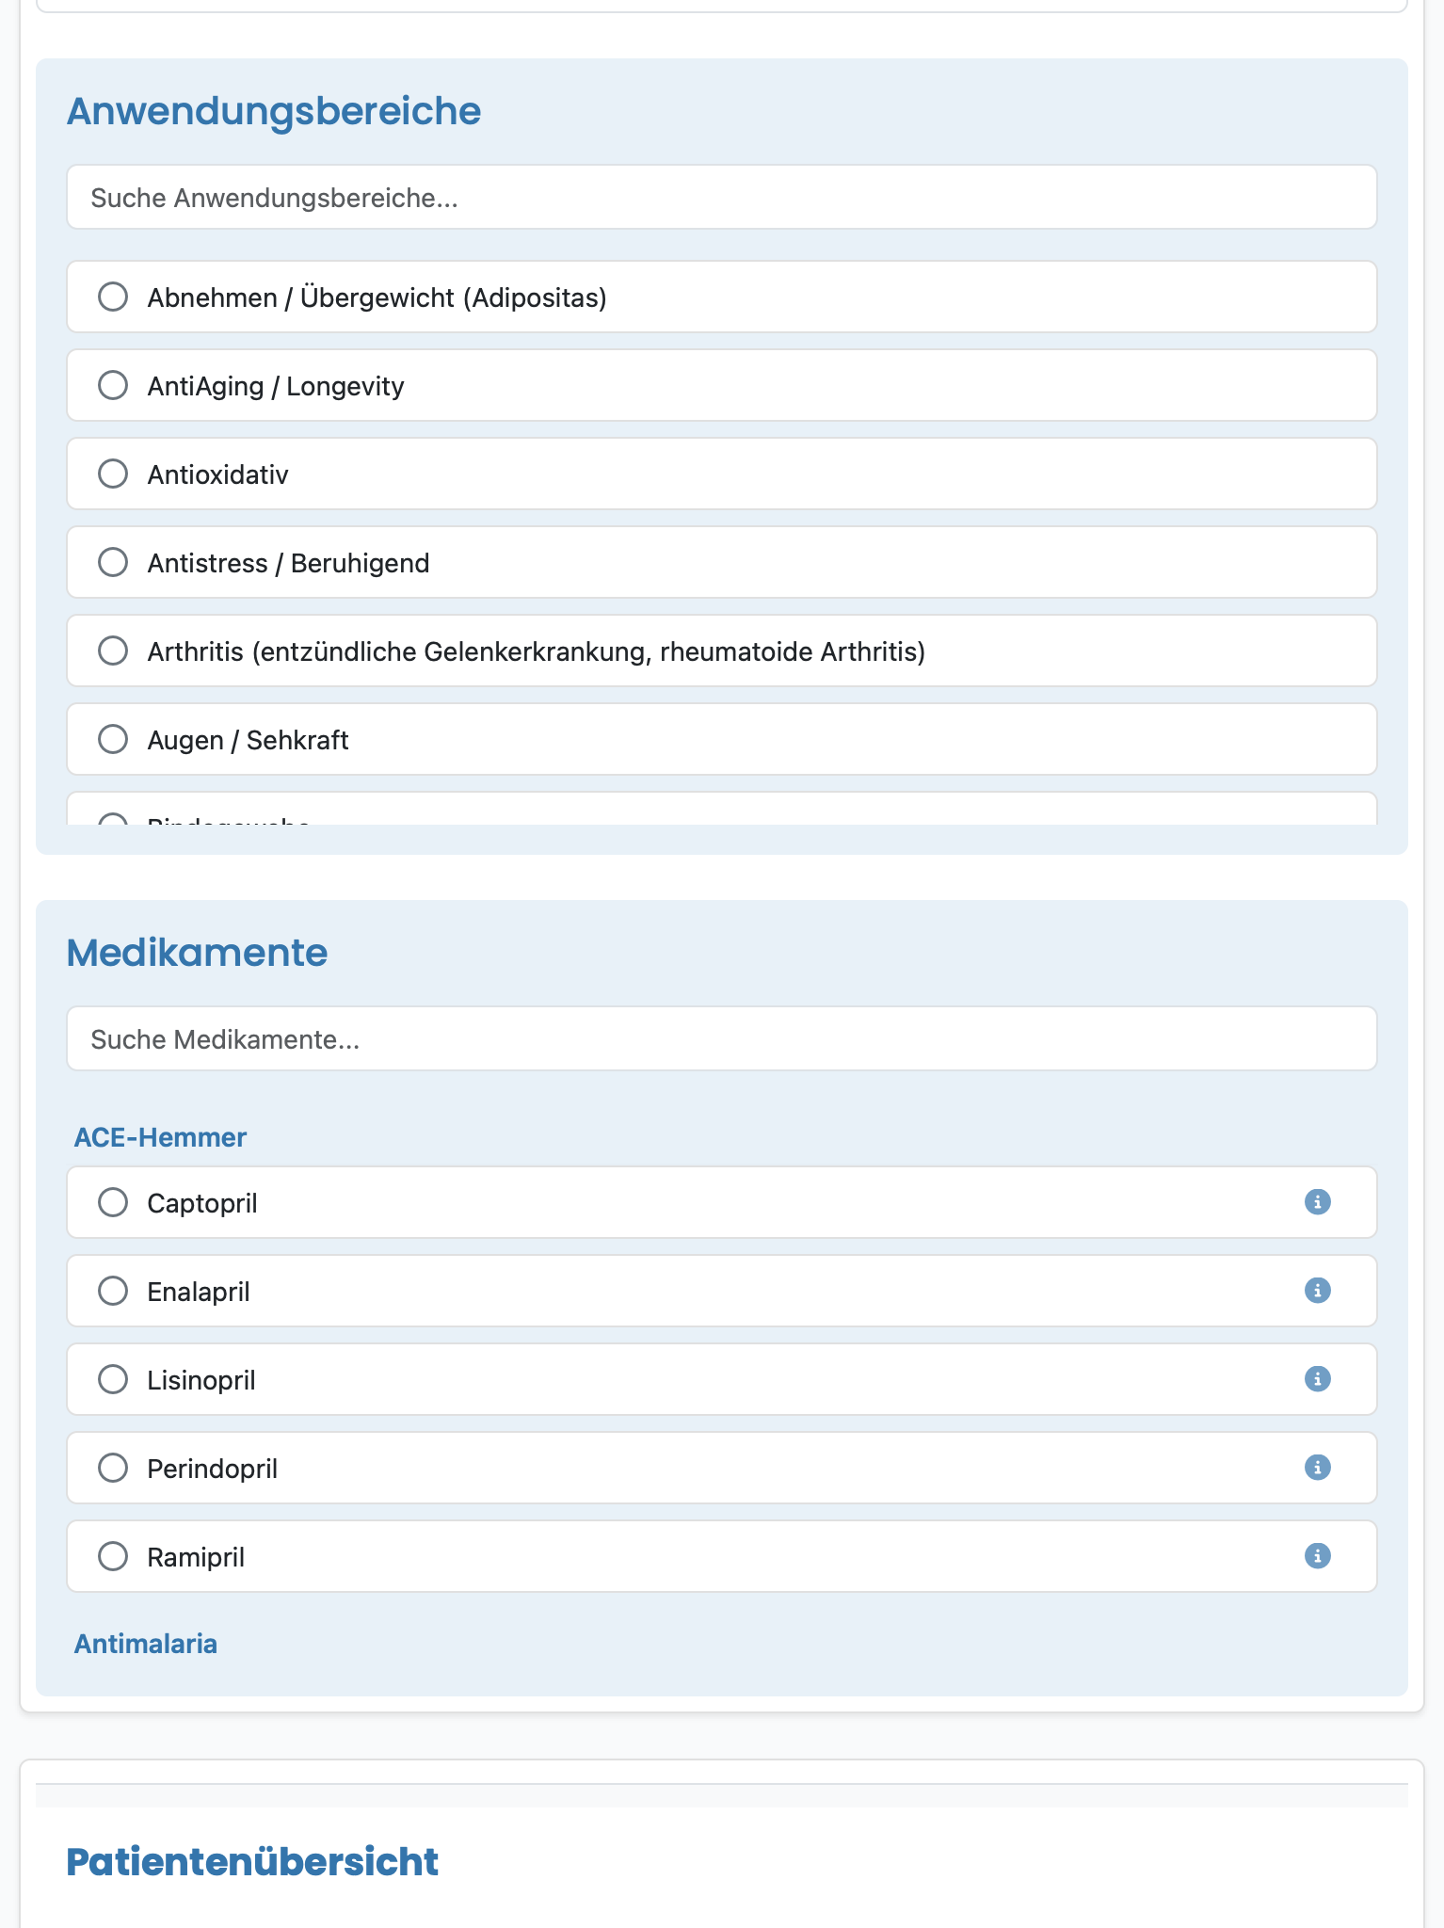Select Abnehmen / Übergewicht radio button

[x=113, y=297]
